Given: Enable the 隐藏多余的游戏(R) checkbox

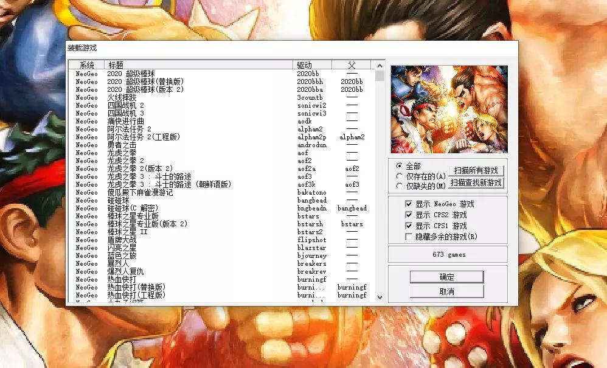Looking at the screenshot, I should click(408, 236).
